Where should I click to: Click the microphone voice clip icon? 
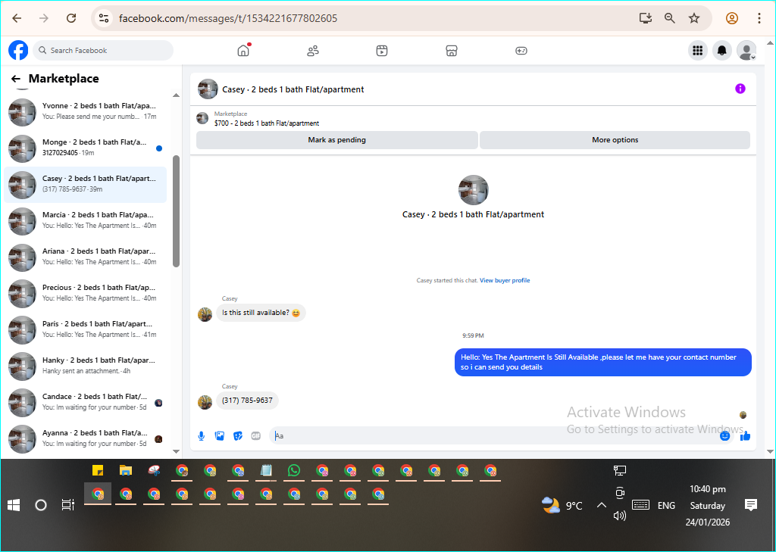pos(202,435)
